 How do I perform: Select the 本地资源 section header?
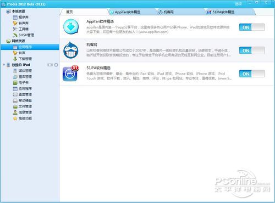pyautogui.click(x=15, y=12)
